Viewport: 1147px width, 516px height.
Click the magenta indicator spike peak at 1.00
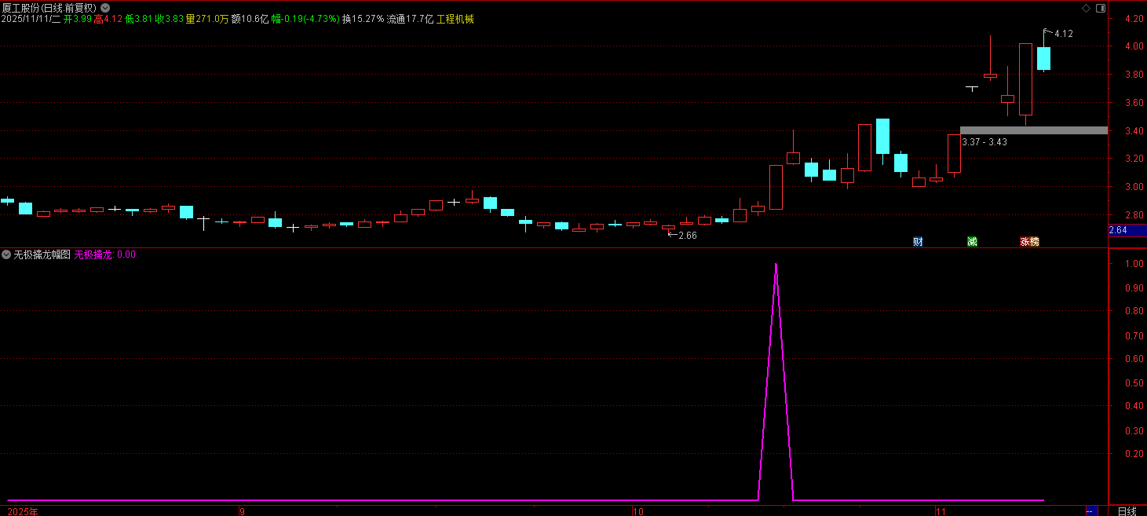click(x=776, y=265)
